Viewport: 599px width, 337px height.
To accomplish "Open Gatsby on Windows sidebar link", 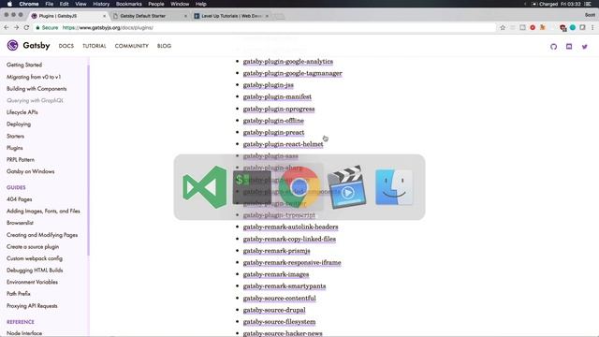I will 31,171.
